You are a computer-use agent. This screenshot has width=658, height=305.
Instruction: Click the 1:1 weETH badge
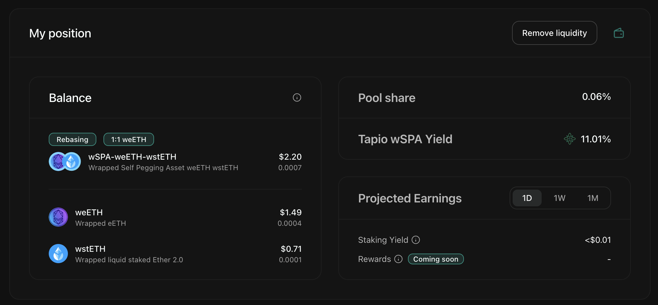pyautogui.click(x=129, y=139)
